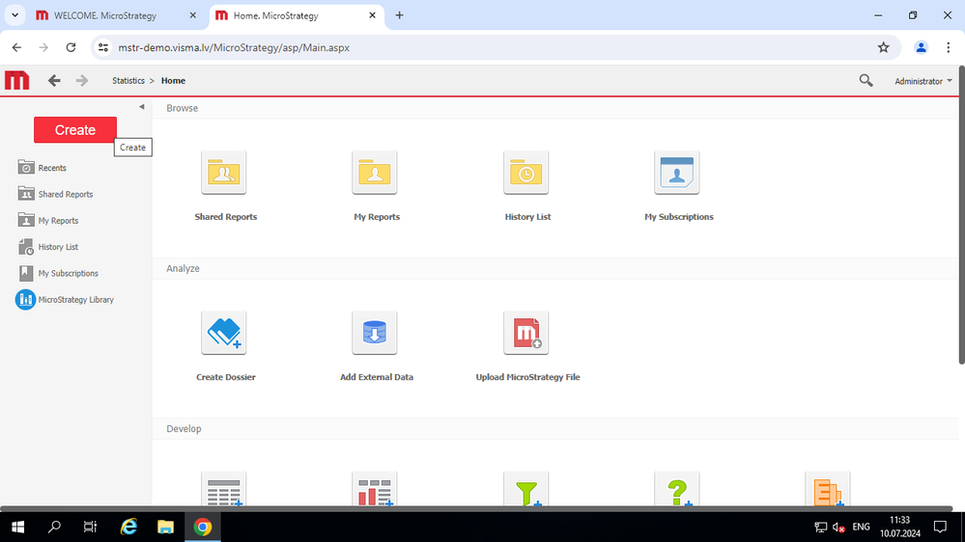Image resolution: width=965 pixels, height=542 pixels.
Task: Open the Chrome three-dot menu
Action: [x=949, y=47]
